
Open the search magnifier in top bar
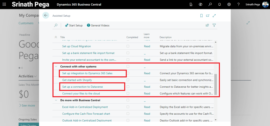point(210,4)
